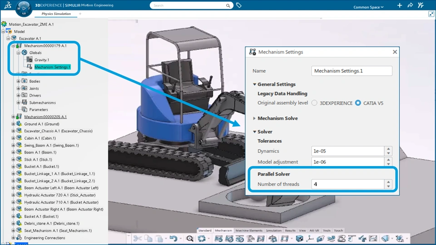Click the Parameters node icon in tree

tap(25, 109)
